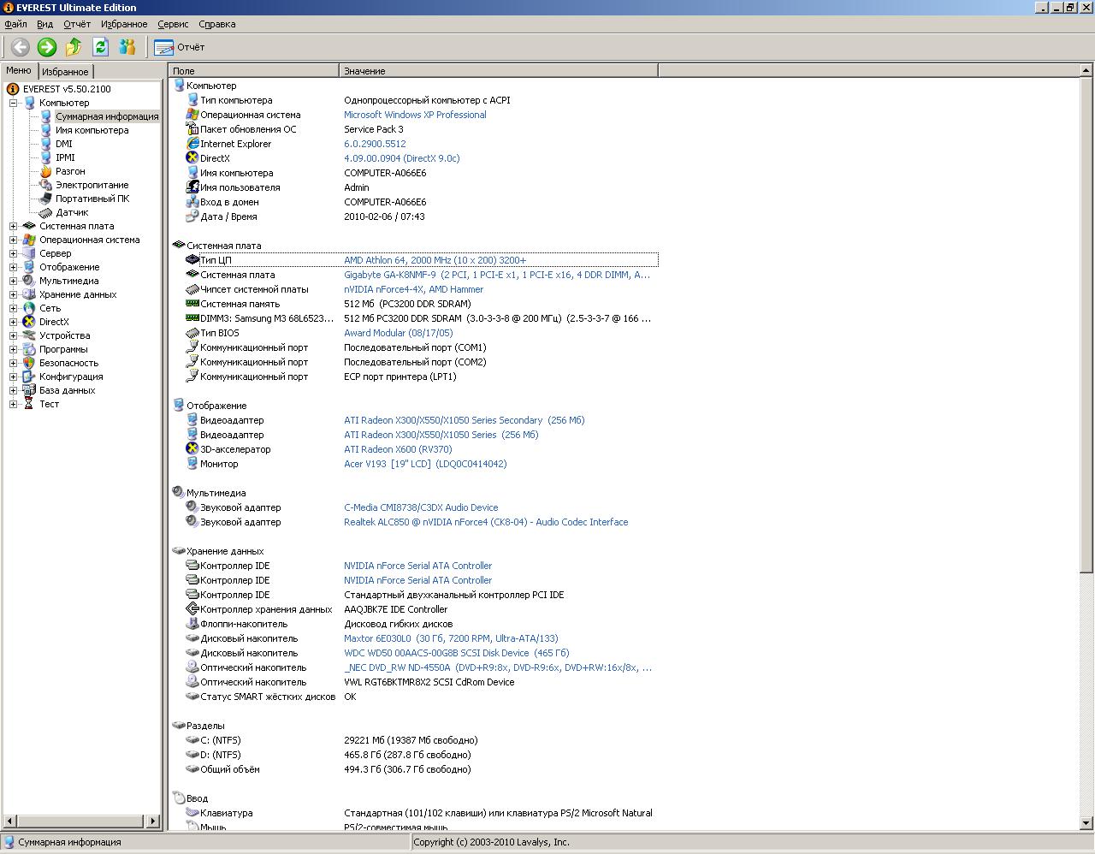The width and height of the screenshot is (1095, 854).
Task: Click the Refresh toolbar icon
Action: point(100,47)
